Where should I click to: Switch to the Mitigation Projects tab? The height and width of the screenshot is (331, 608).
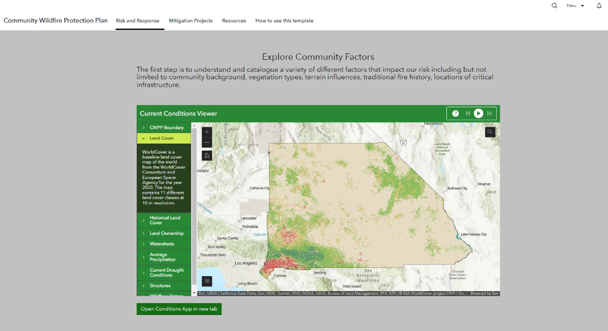[190, 20]
